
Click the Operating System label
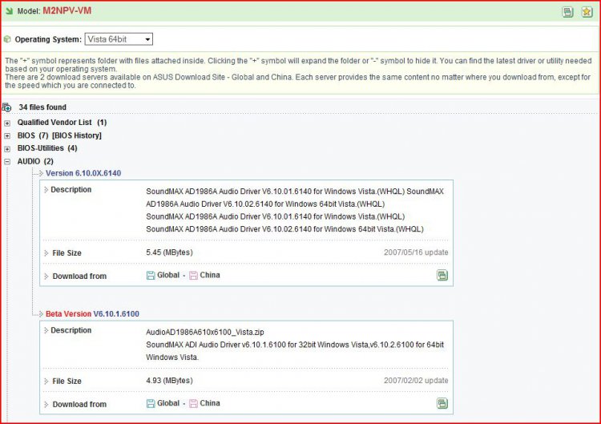click(x=48, y=39)
